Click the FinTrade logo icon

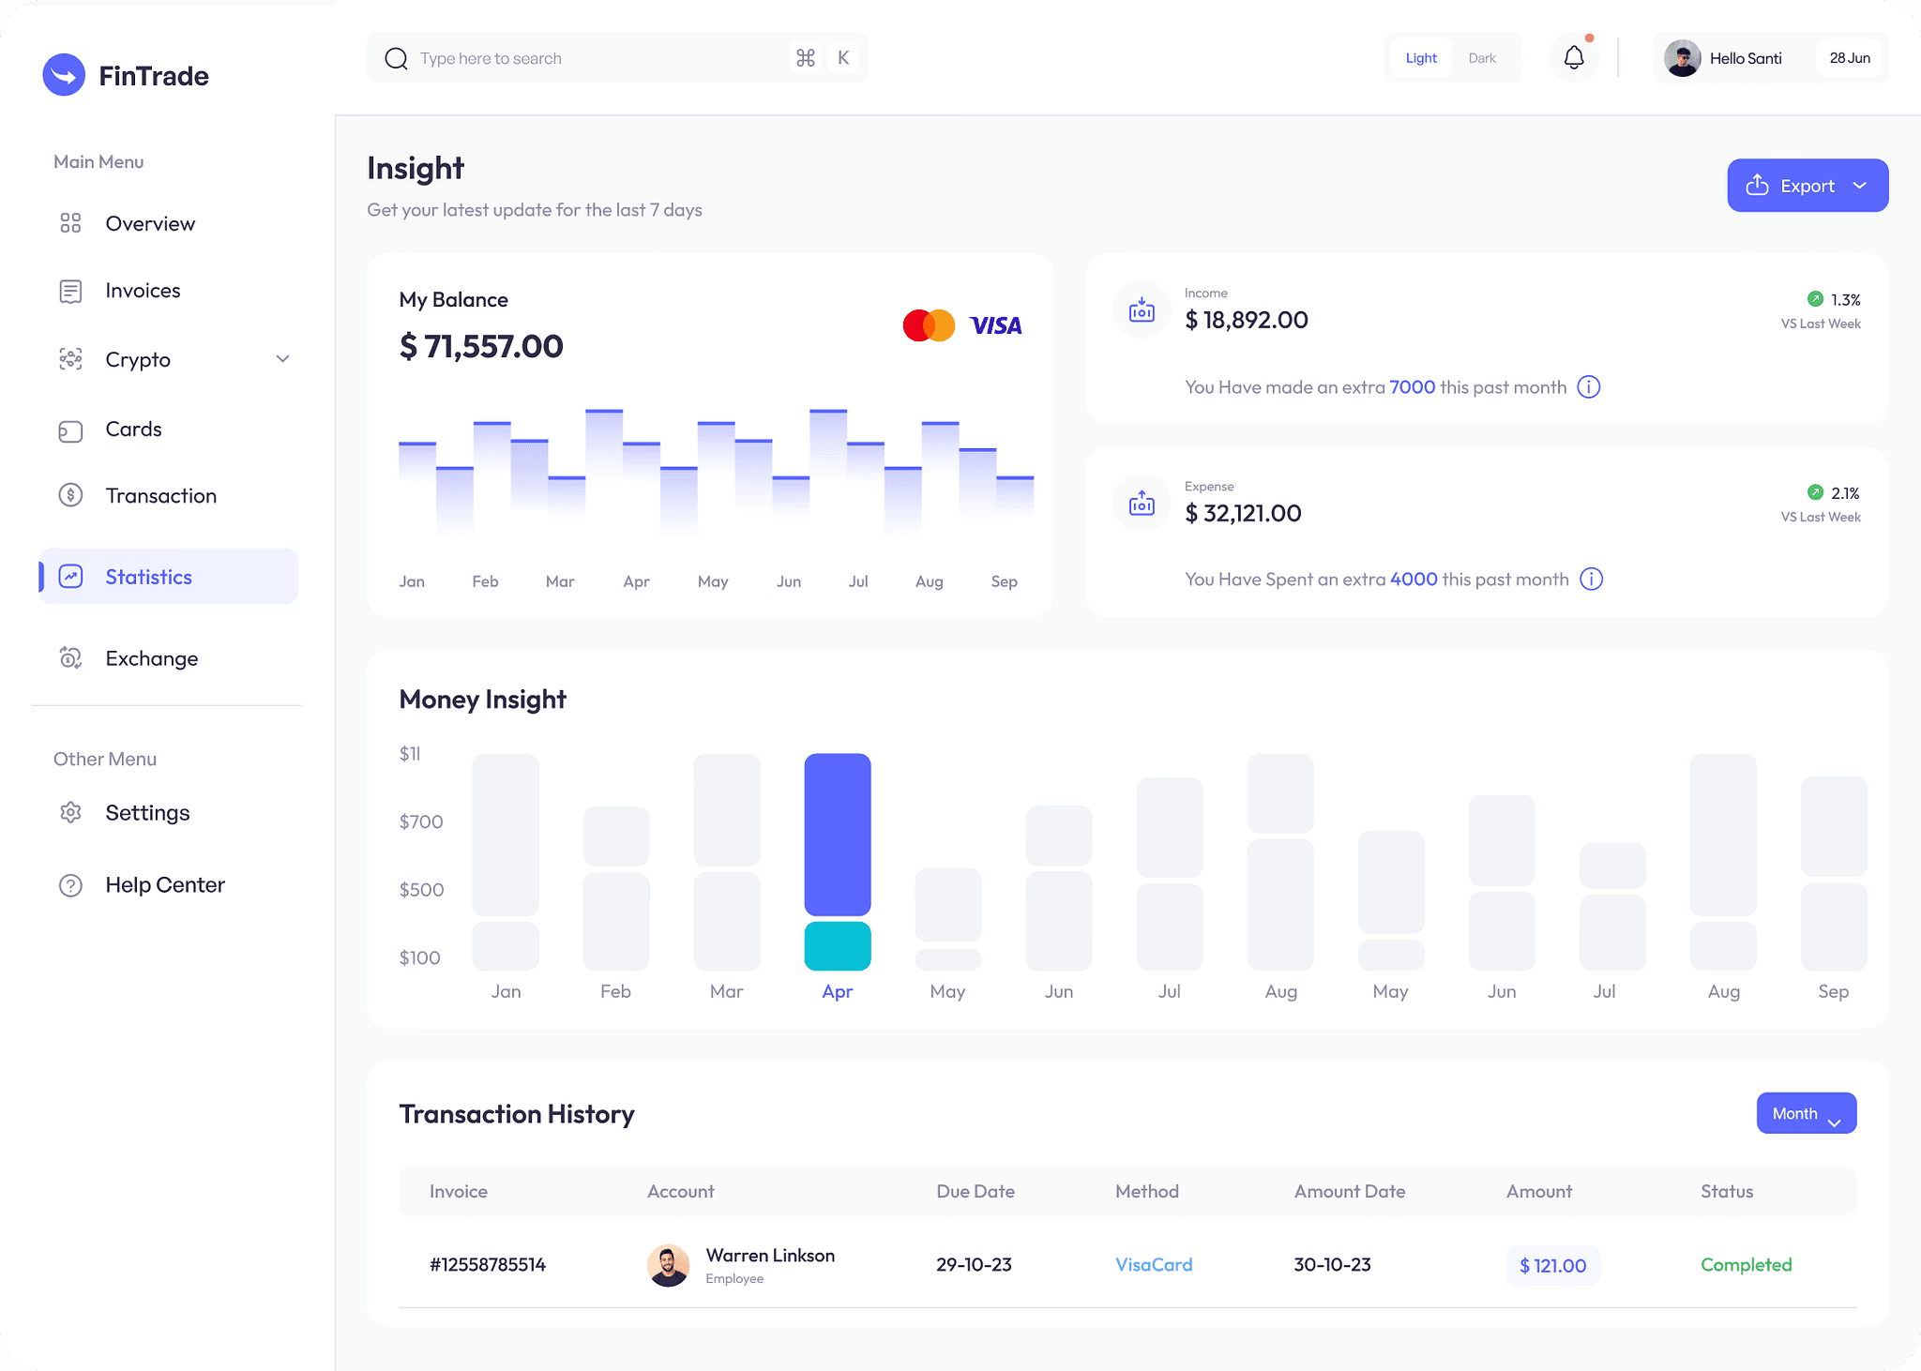tap(64, 75)
